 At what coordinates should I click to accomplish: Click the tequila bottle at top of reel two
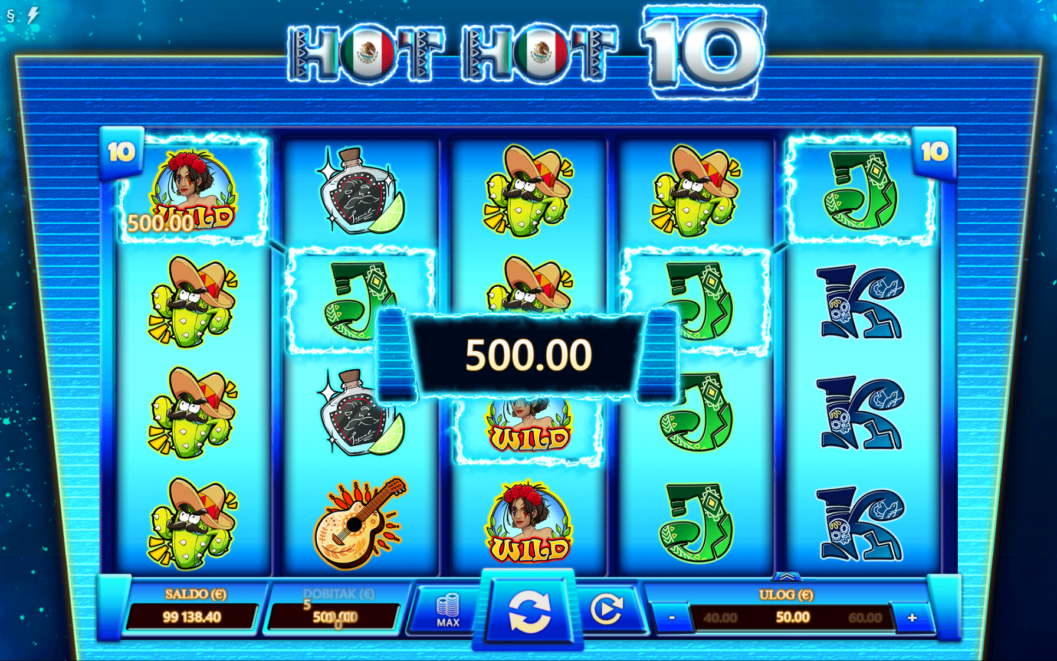tap(360, 190)
